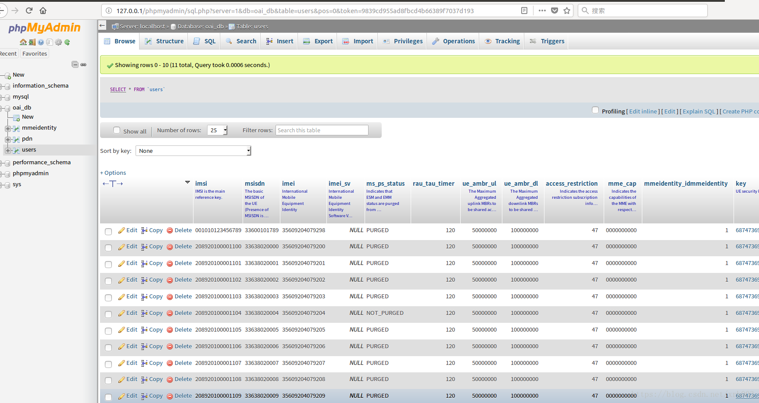
Task: Click users table icon in tree
Action: [16, 150]
